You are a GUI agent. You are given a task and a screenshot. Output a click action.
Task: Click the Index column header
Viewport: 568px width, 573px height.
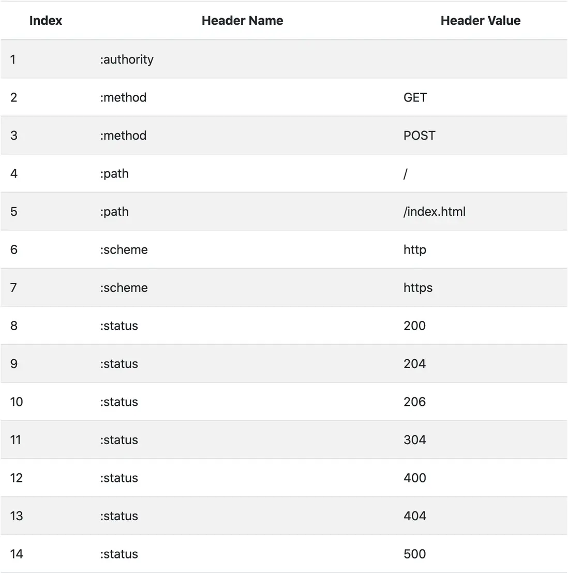[x=46, y=21]
